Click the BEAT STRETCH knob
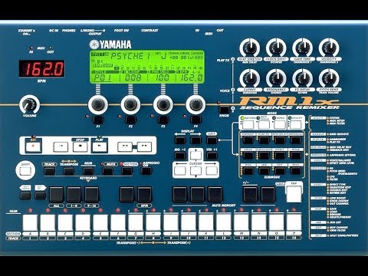368x276 pixels. 250,48
